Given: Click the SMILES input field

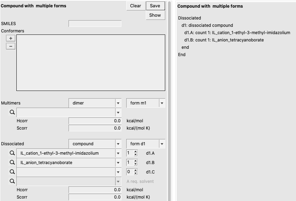Looking at the screenshot, I should click(95, 24).
